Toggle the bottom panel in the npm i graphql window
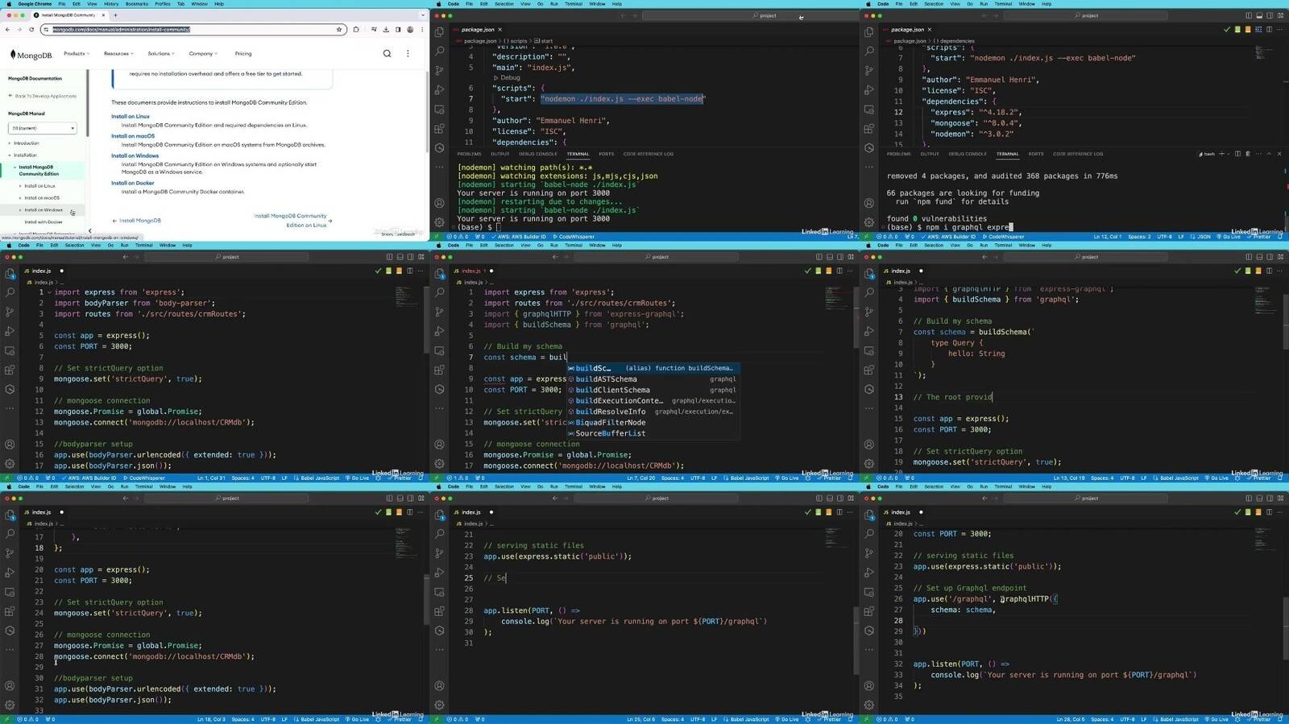This screenshot has height=724, width=1289. pyautogui.click(x=1259, y=15)
